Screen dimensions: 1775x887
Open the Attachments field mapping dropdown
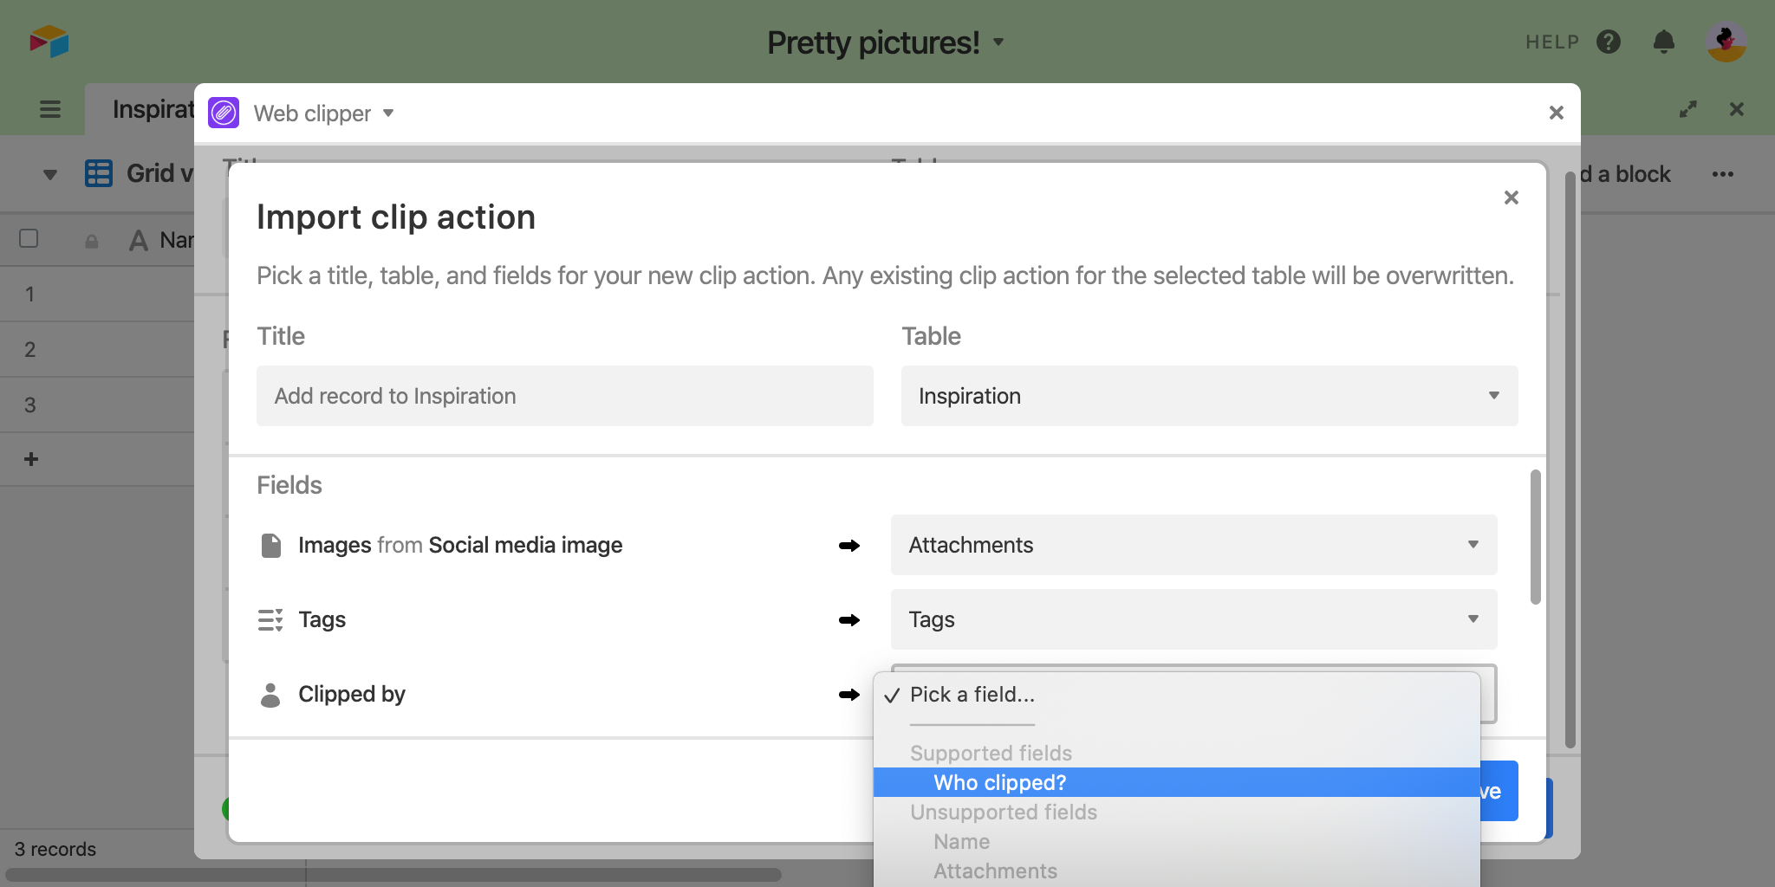tap(1193, 545)
